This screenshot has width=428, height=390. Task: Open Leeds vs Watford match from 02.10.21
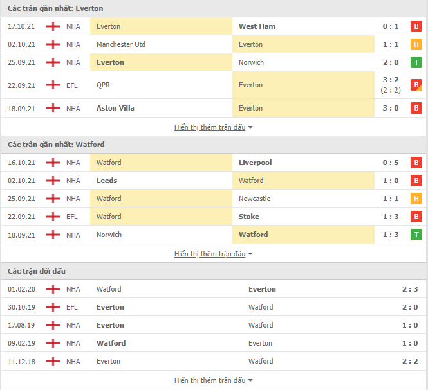[x=214, y=181]
